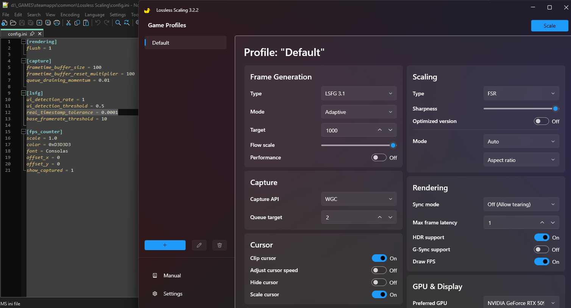Collapse the [fps_counter] section fold marker

coord(23,132)
